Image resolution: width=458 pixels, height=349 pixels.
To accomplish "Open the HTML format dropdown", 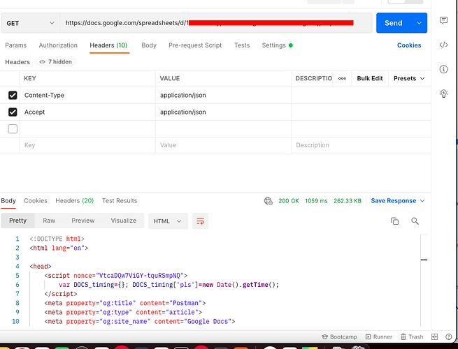I will [168, 221].
